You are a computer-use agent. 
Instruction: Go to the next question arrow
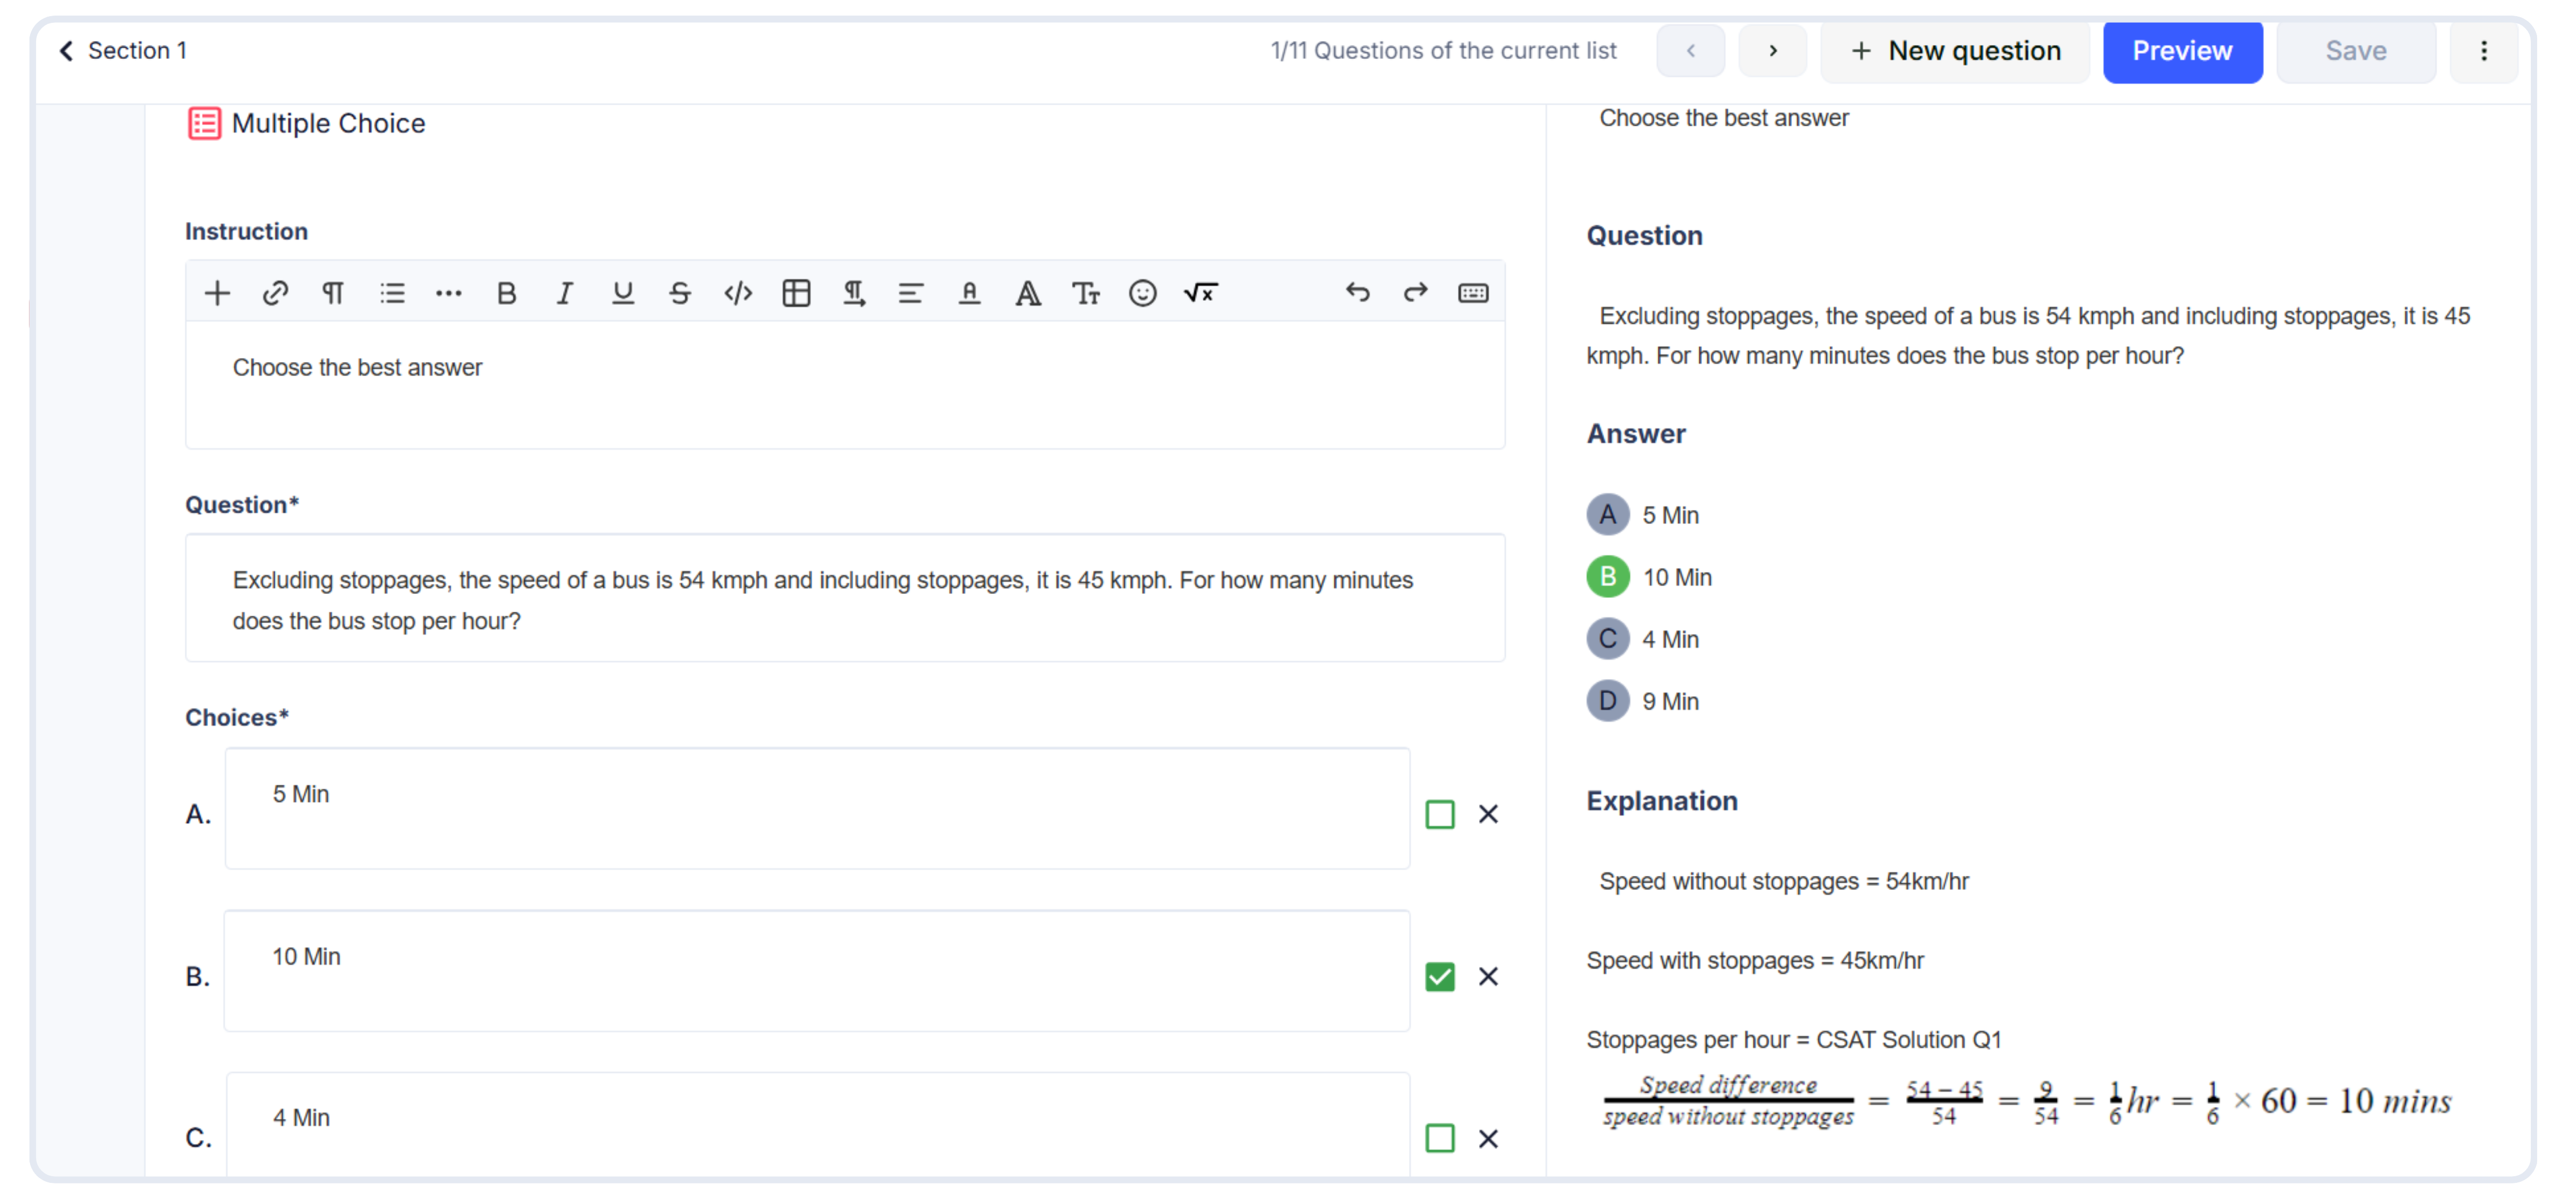(1772, 51)
